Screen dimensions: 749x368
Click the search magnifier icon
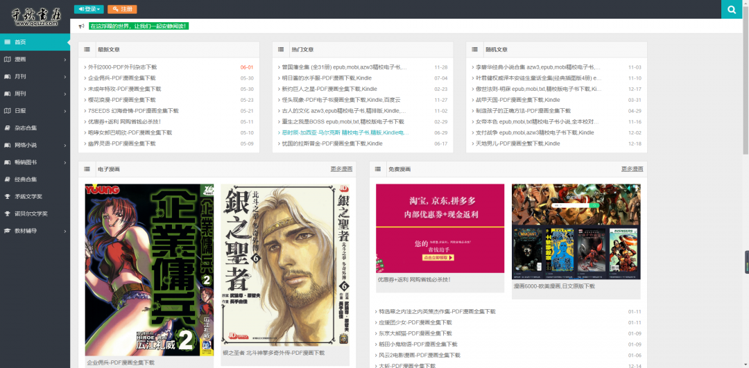pyautogui.click(x=732, y=9)
